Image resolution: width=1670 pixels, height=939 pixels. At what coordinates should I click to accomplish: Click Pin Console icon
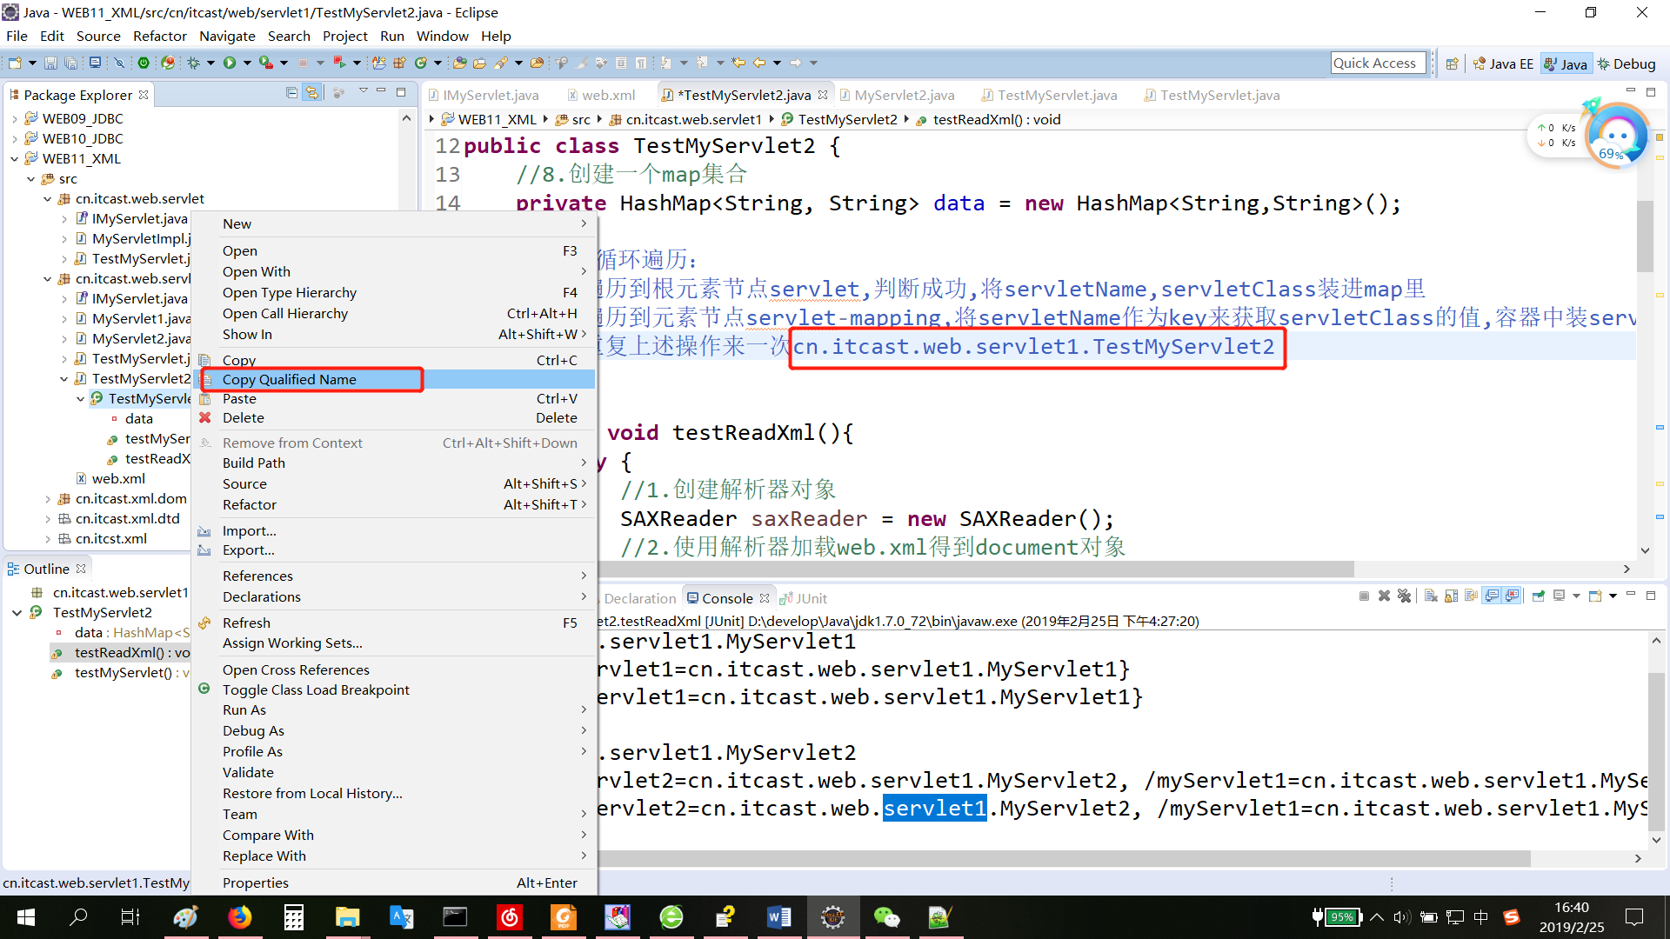point(1539,596)
